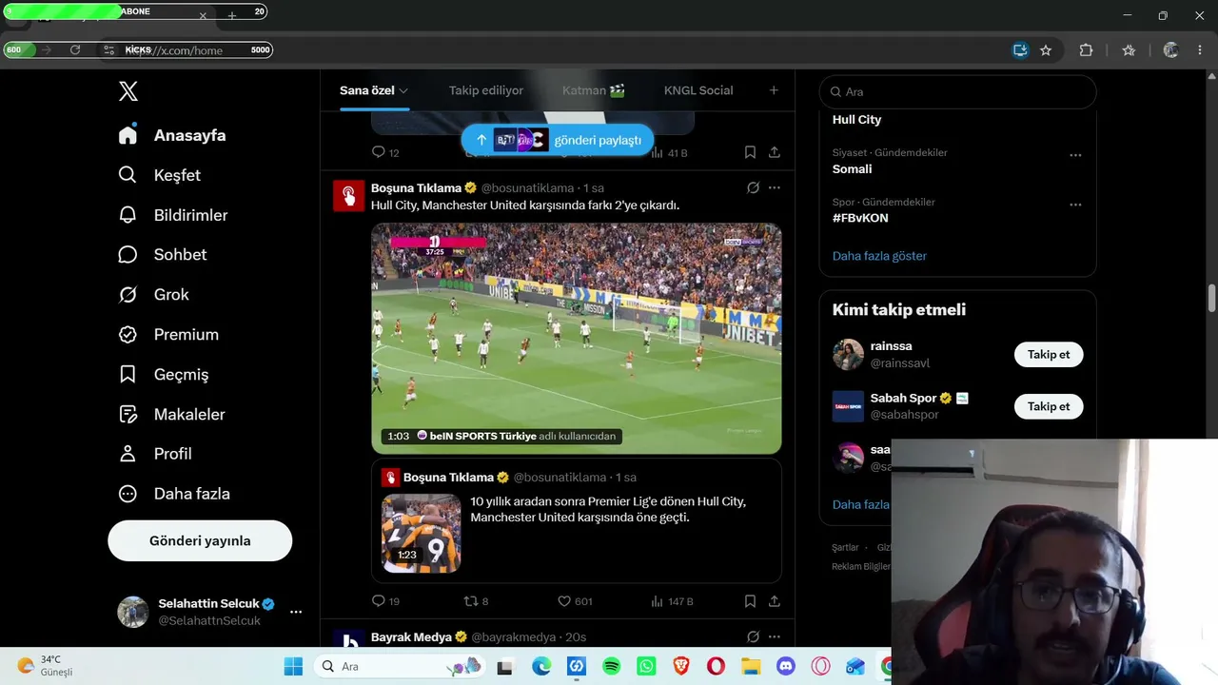View analytics showing 41 B views
The width and height of the screenshot is (1218, 685).
pos(669,152)
